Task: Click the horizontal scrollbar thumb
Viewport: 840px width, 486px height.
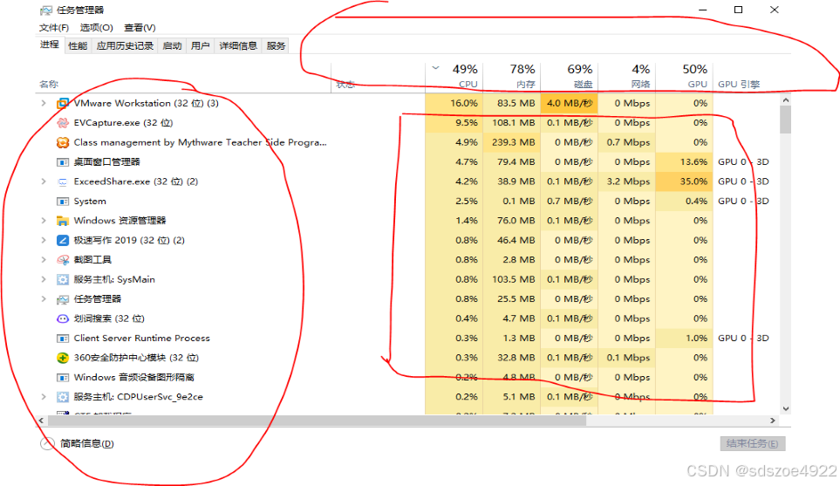Action: pos(317,421)
